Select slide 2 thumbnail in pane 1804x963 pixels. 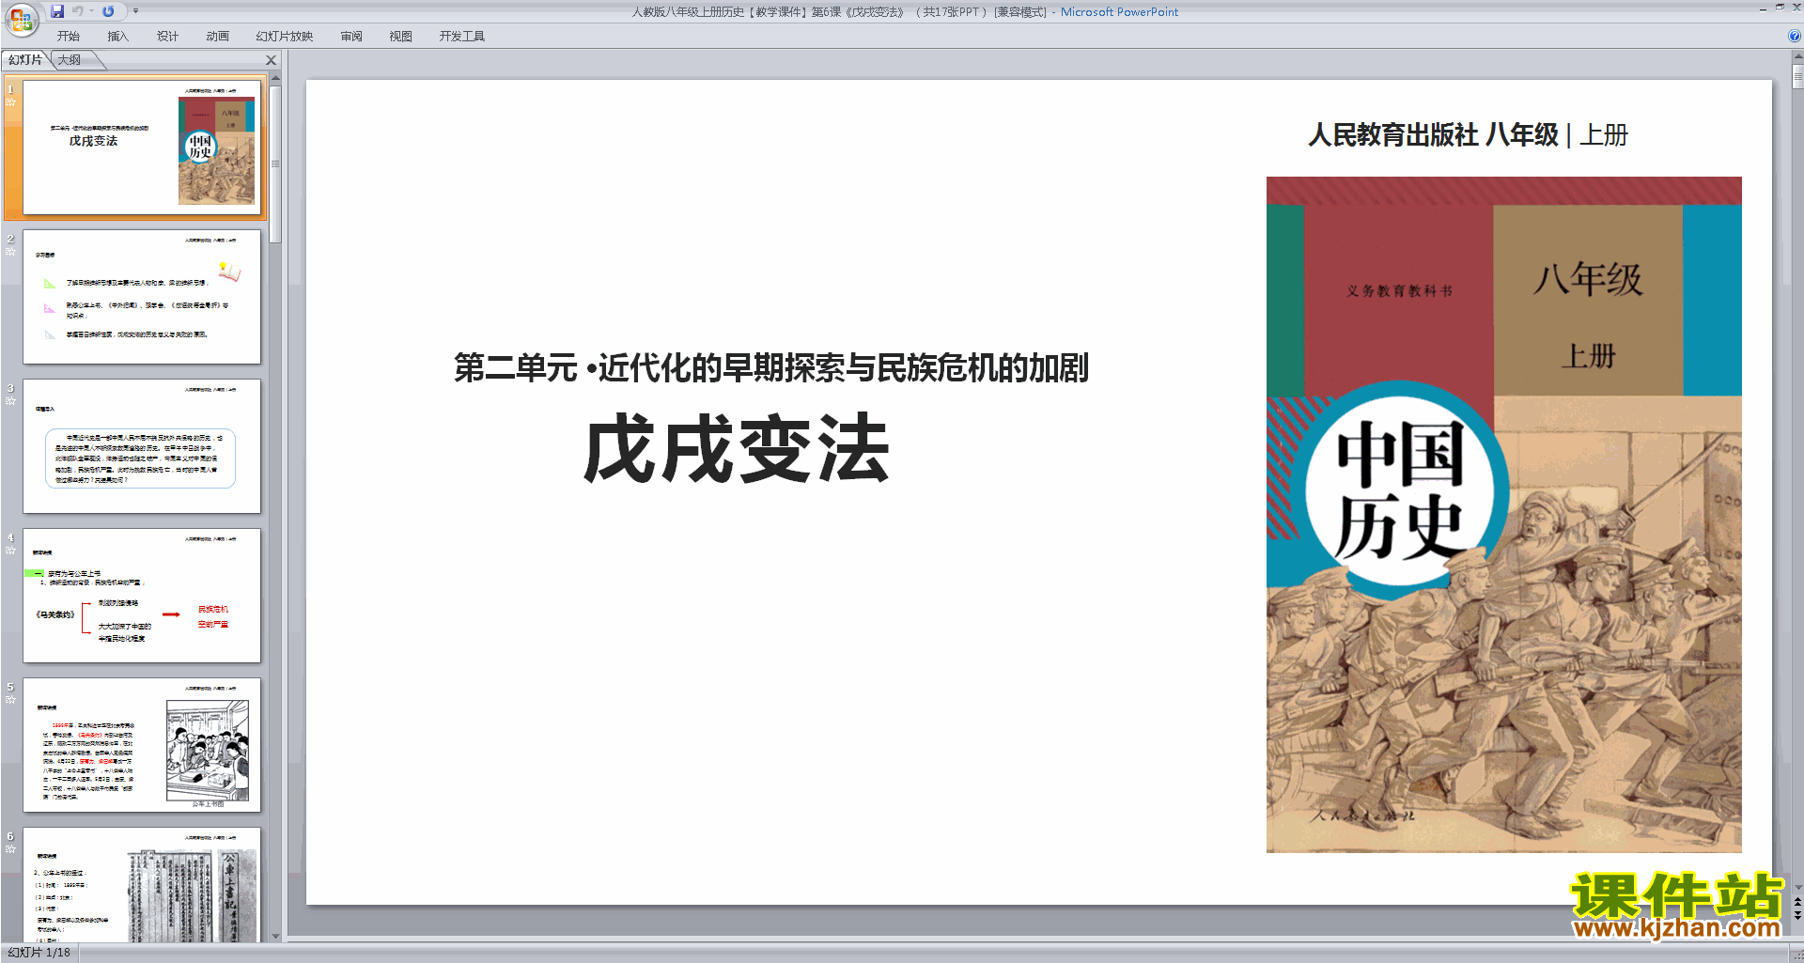[142, 297]
